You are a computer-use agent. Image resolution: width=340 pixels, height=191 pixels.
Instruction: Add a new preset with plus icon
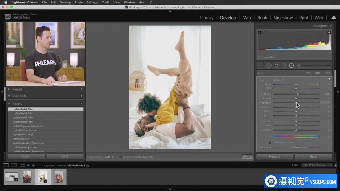81,89
